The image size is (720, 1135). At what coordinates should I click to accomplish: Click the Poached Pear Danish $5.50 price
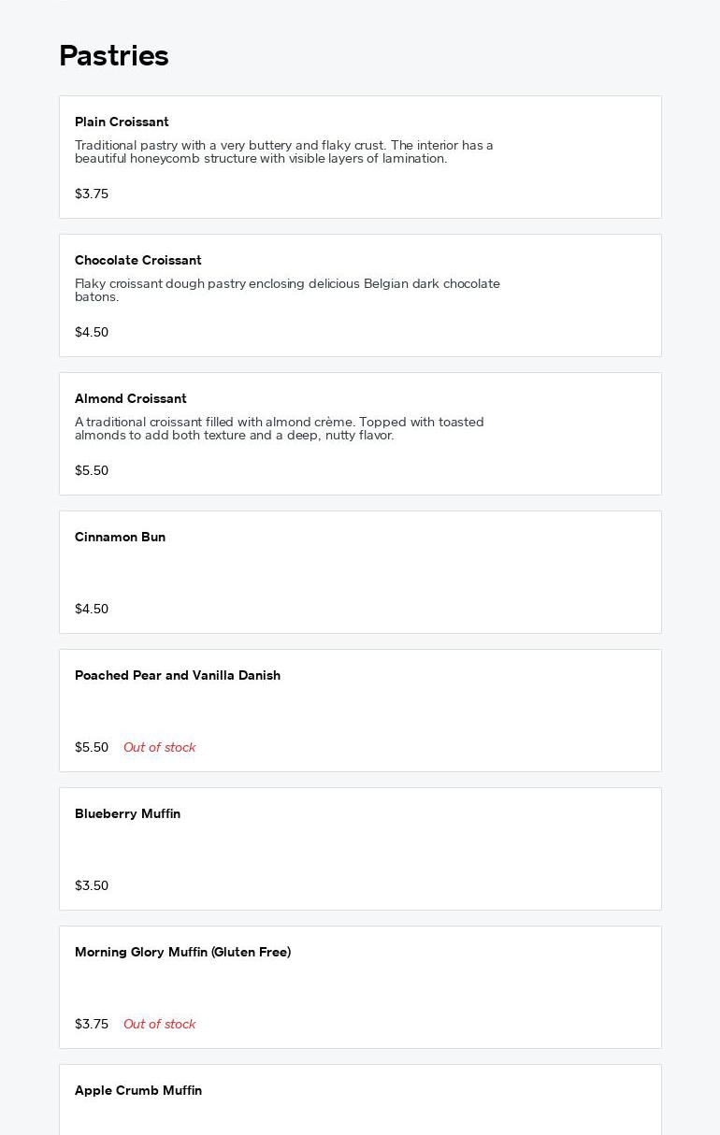[x=92, y=748]
